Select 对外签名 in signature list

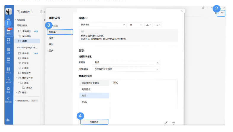(x=86, y=89)
